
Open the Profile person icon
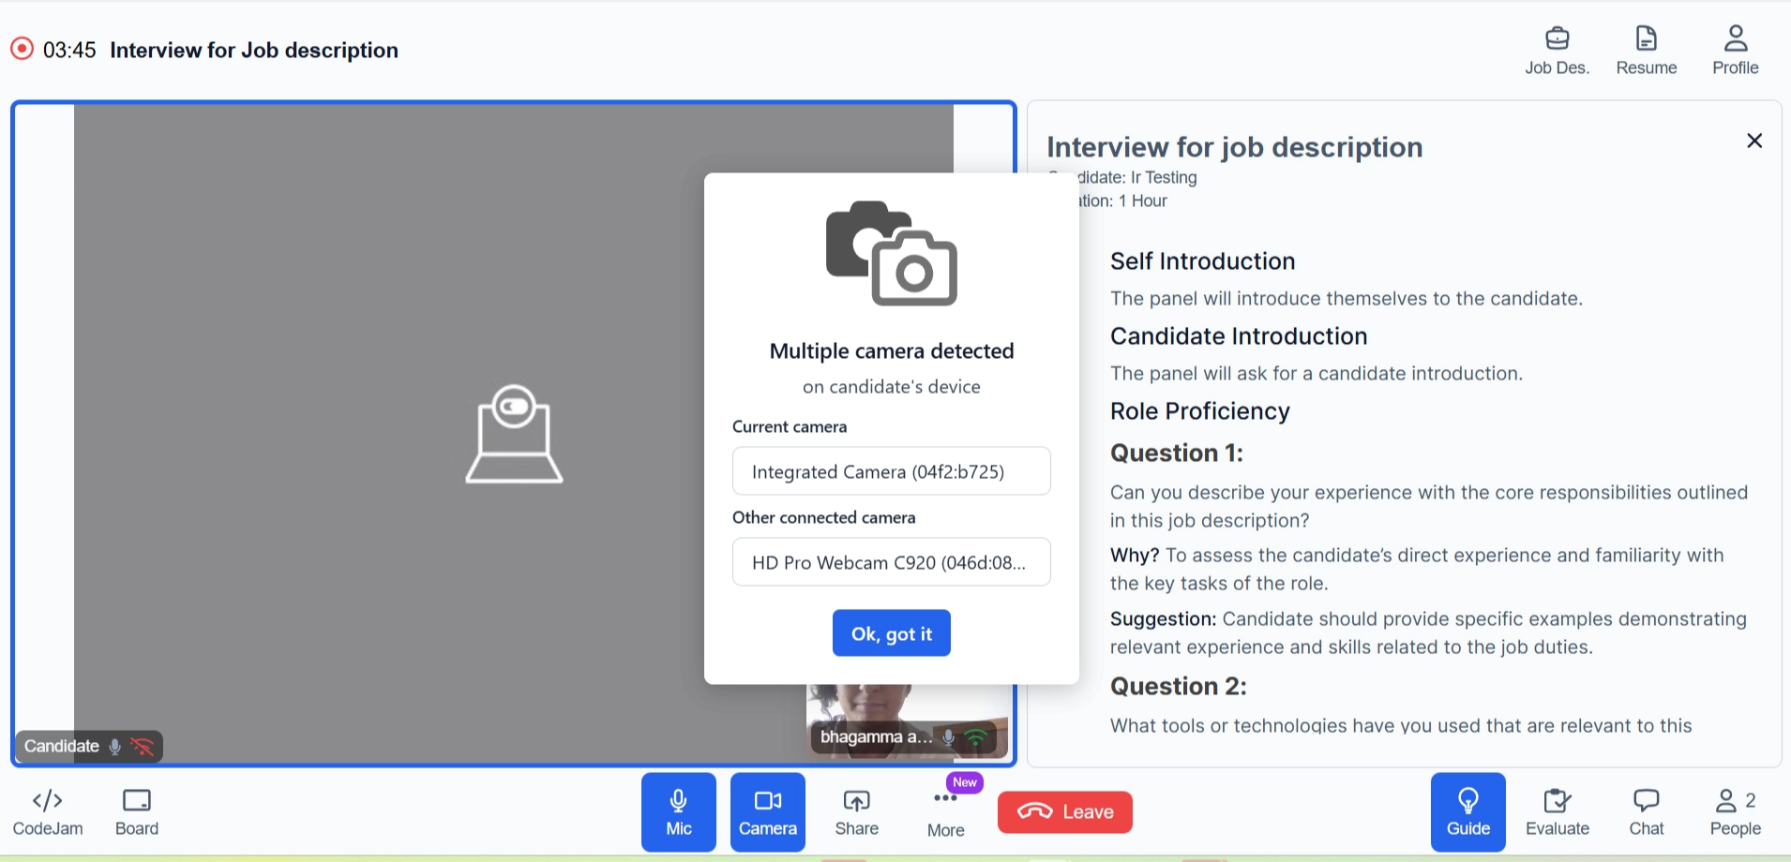(1736, 51)
